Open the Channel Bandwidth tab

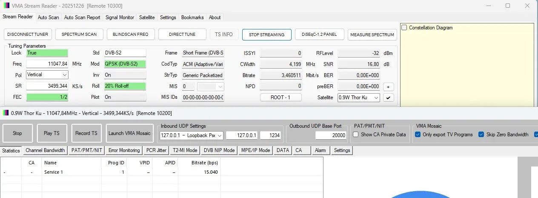[45, 150]
